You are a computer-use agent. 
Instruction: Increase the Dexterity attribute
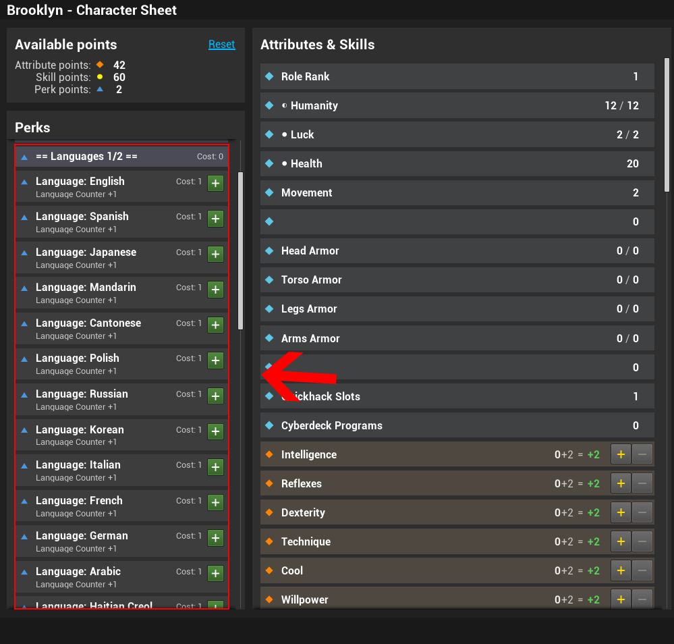(x=620, y=513)
